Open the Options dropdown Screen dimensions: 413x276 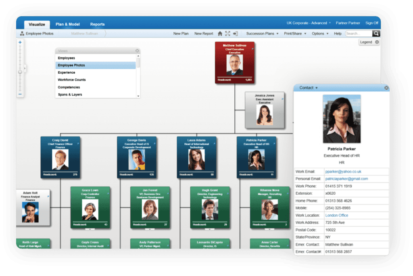point(320,34)
